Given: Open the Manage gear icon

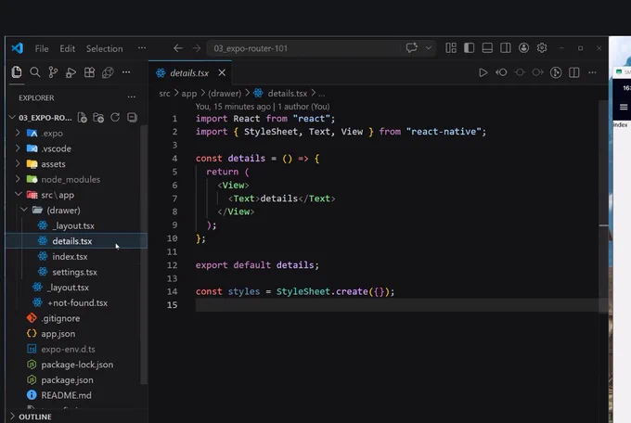Looking at the screenshot, I should pyautogui.click(x=542, y=48).
